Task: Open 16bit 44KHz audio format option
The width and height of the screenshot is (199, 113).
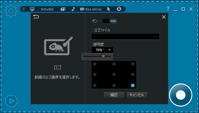Action: [x=91, y=9]
